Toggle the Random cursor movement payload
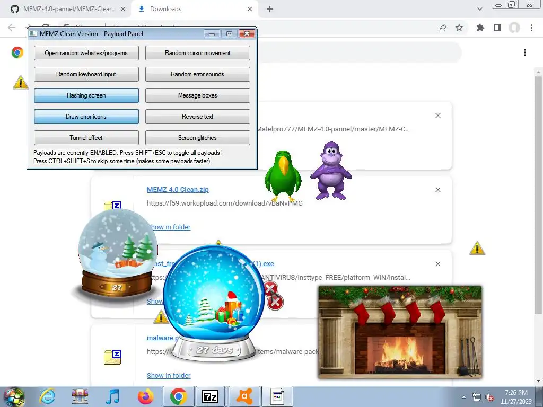Screen dimensions: 543x407 coord(197,53)
